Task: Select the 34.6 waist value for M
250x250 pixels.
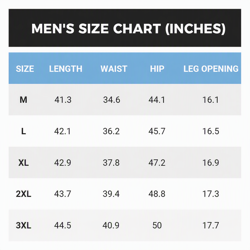Action: click(x=112, y=100)
